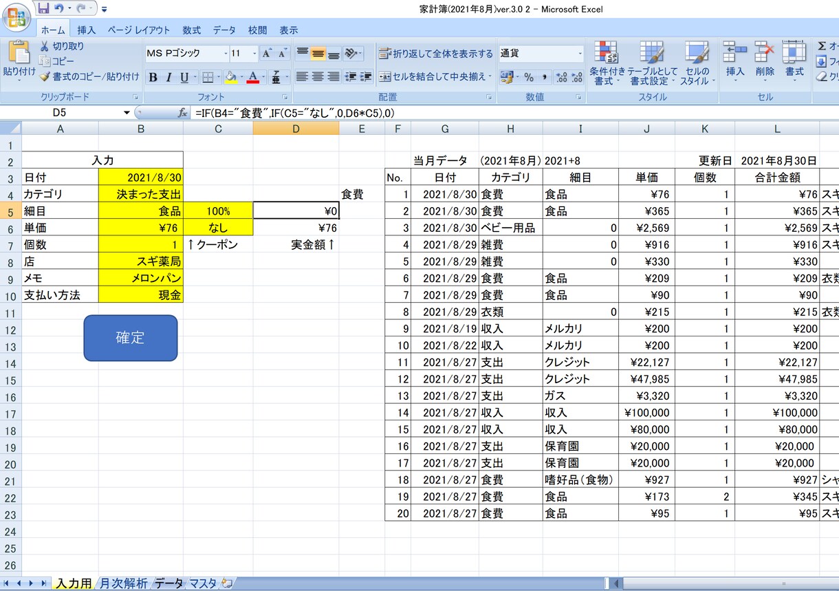Viewport: 839px width, 591px height.
Task: Decrease font size with the small A icon
Action: (x=282, y=54)
